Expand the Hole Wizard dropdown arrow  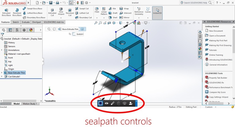click(61, 18)
